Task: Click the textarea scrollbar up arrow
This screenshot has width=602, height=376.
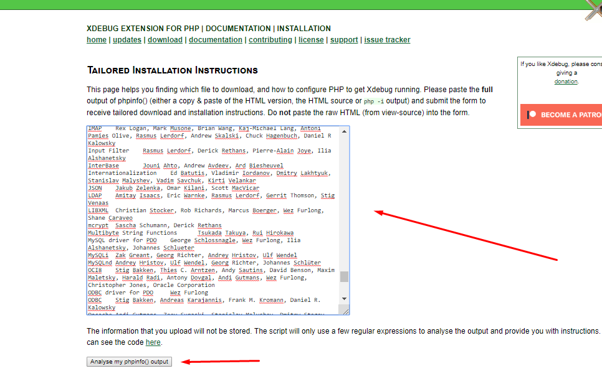Action: point(344,131)
